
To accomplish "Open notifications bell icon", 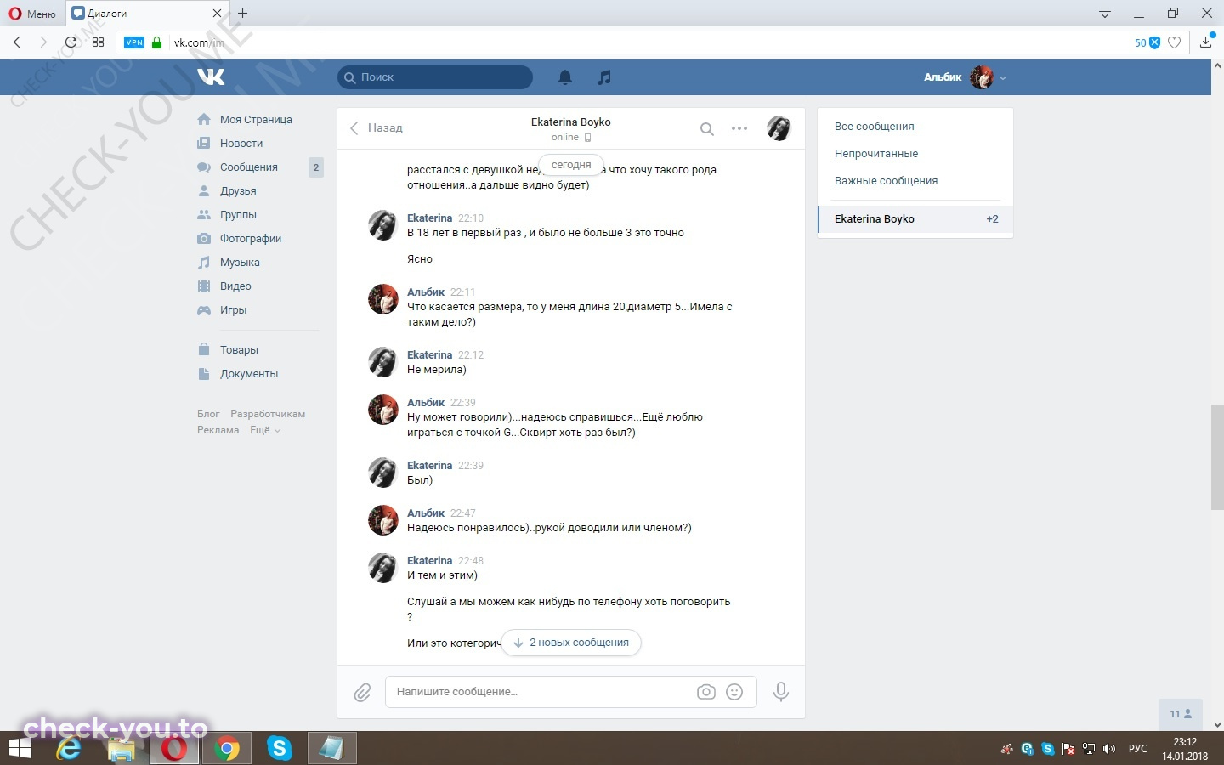I will click(564, 77).
